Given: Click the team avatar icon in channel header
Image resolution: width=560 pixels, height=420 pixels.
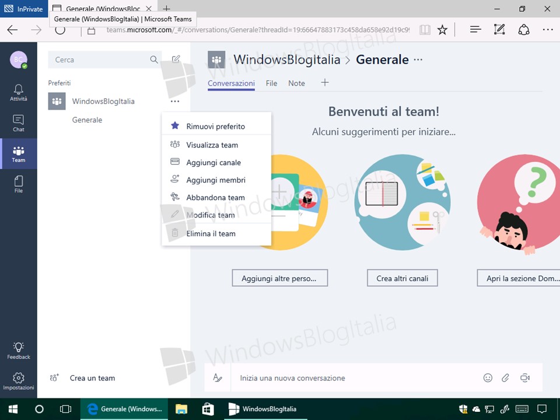Looking at the screenshot, I should point(216,60).
